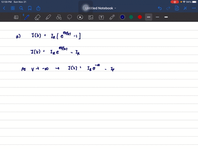Select the Text box tool
This screenshot has width=198, height=149.
pyautogui.click(x=101, y=17)
